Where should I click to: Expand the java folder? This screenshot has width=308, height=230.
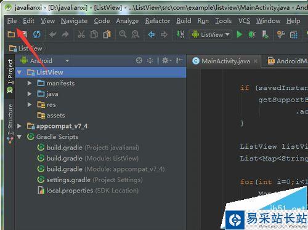pyautogui.click(x=30, y=94)
